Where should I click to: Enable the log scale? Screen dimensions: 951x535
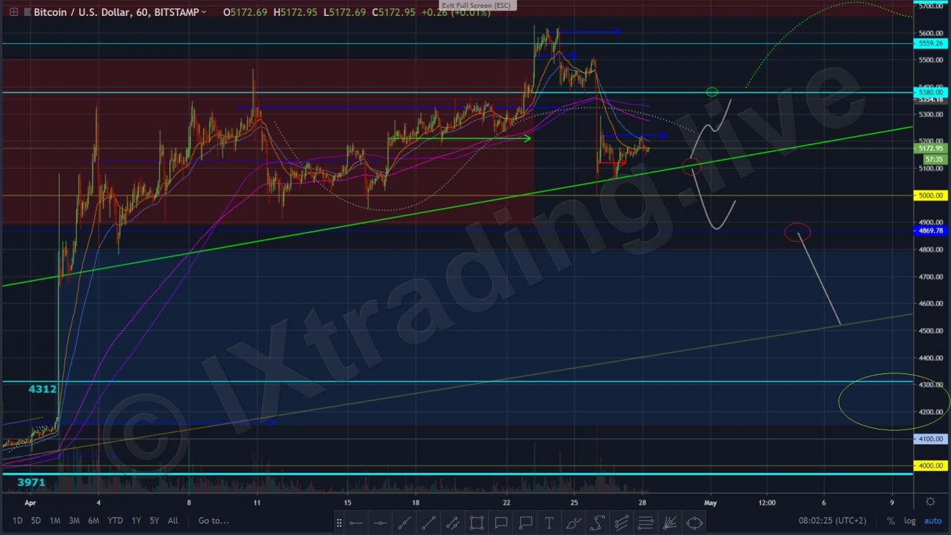pyautogui.click(x=910, y=520)
